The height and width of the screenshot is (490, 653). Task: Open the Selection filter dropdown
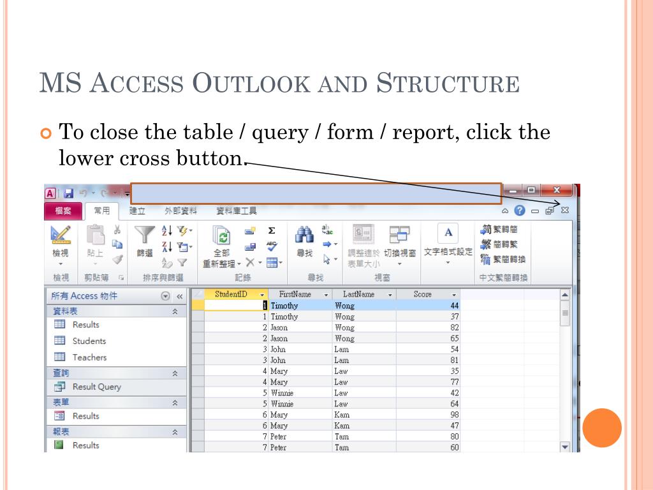tap(184, 230)
